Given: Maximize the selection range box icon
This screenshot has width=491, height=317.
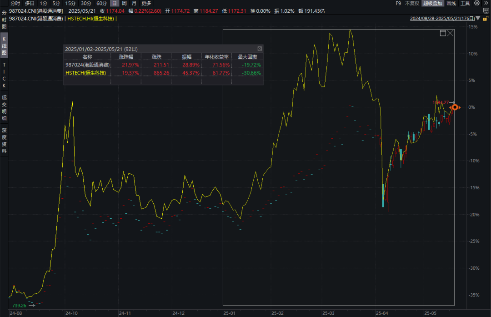Looking at the screenshot, I should [x=443, y=33].
